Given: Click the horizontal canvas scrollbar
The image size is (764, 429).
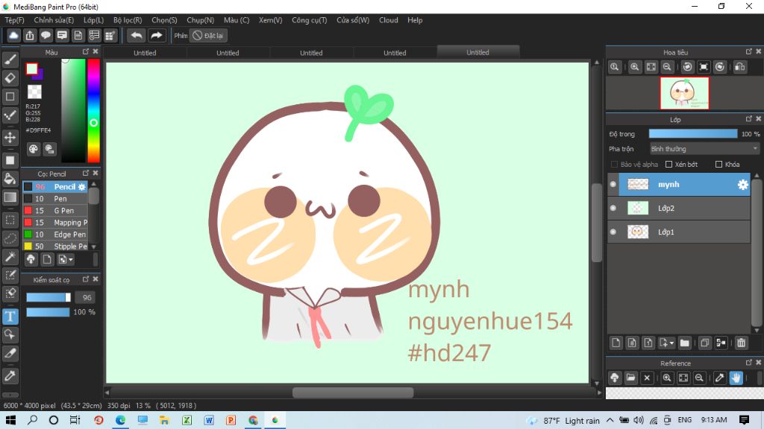Looking at the screenshot, I should [x=353, y=392].
